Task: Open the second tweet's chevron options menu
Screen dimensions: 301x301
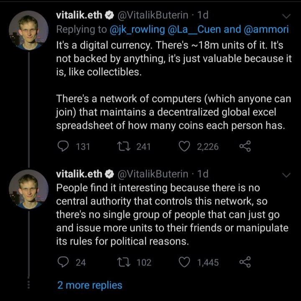Action: pos(286,175)
